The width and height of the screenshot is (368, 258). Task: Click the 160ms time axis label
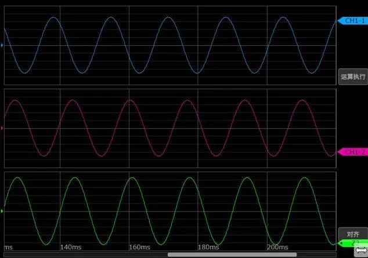pyautogui.click(x=140, y=248)
